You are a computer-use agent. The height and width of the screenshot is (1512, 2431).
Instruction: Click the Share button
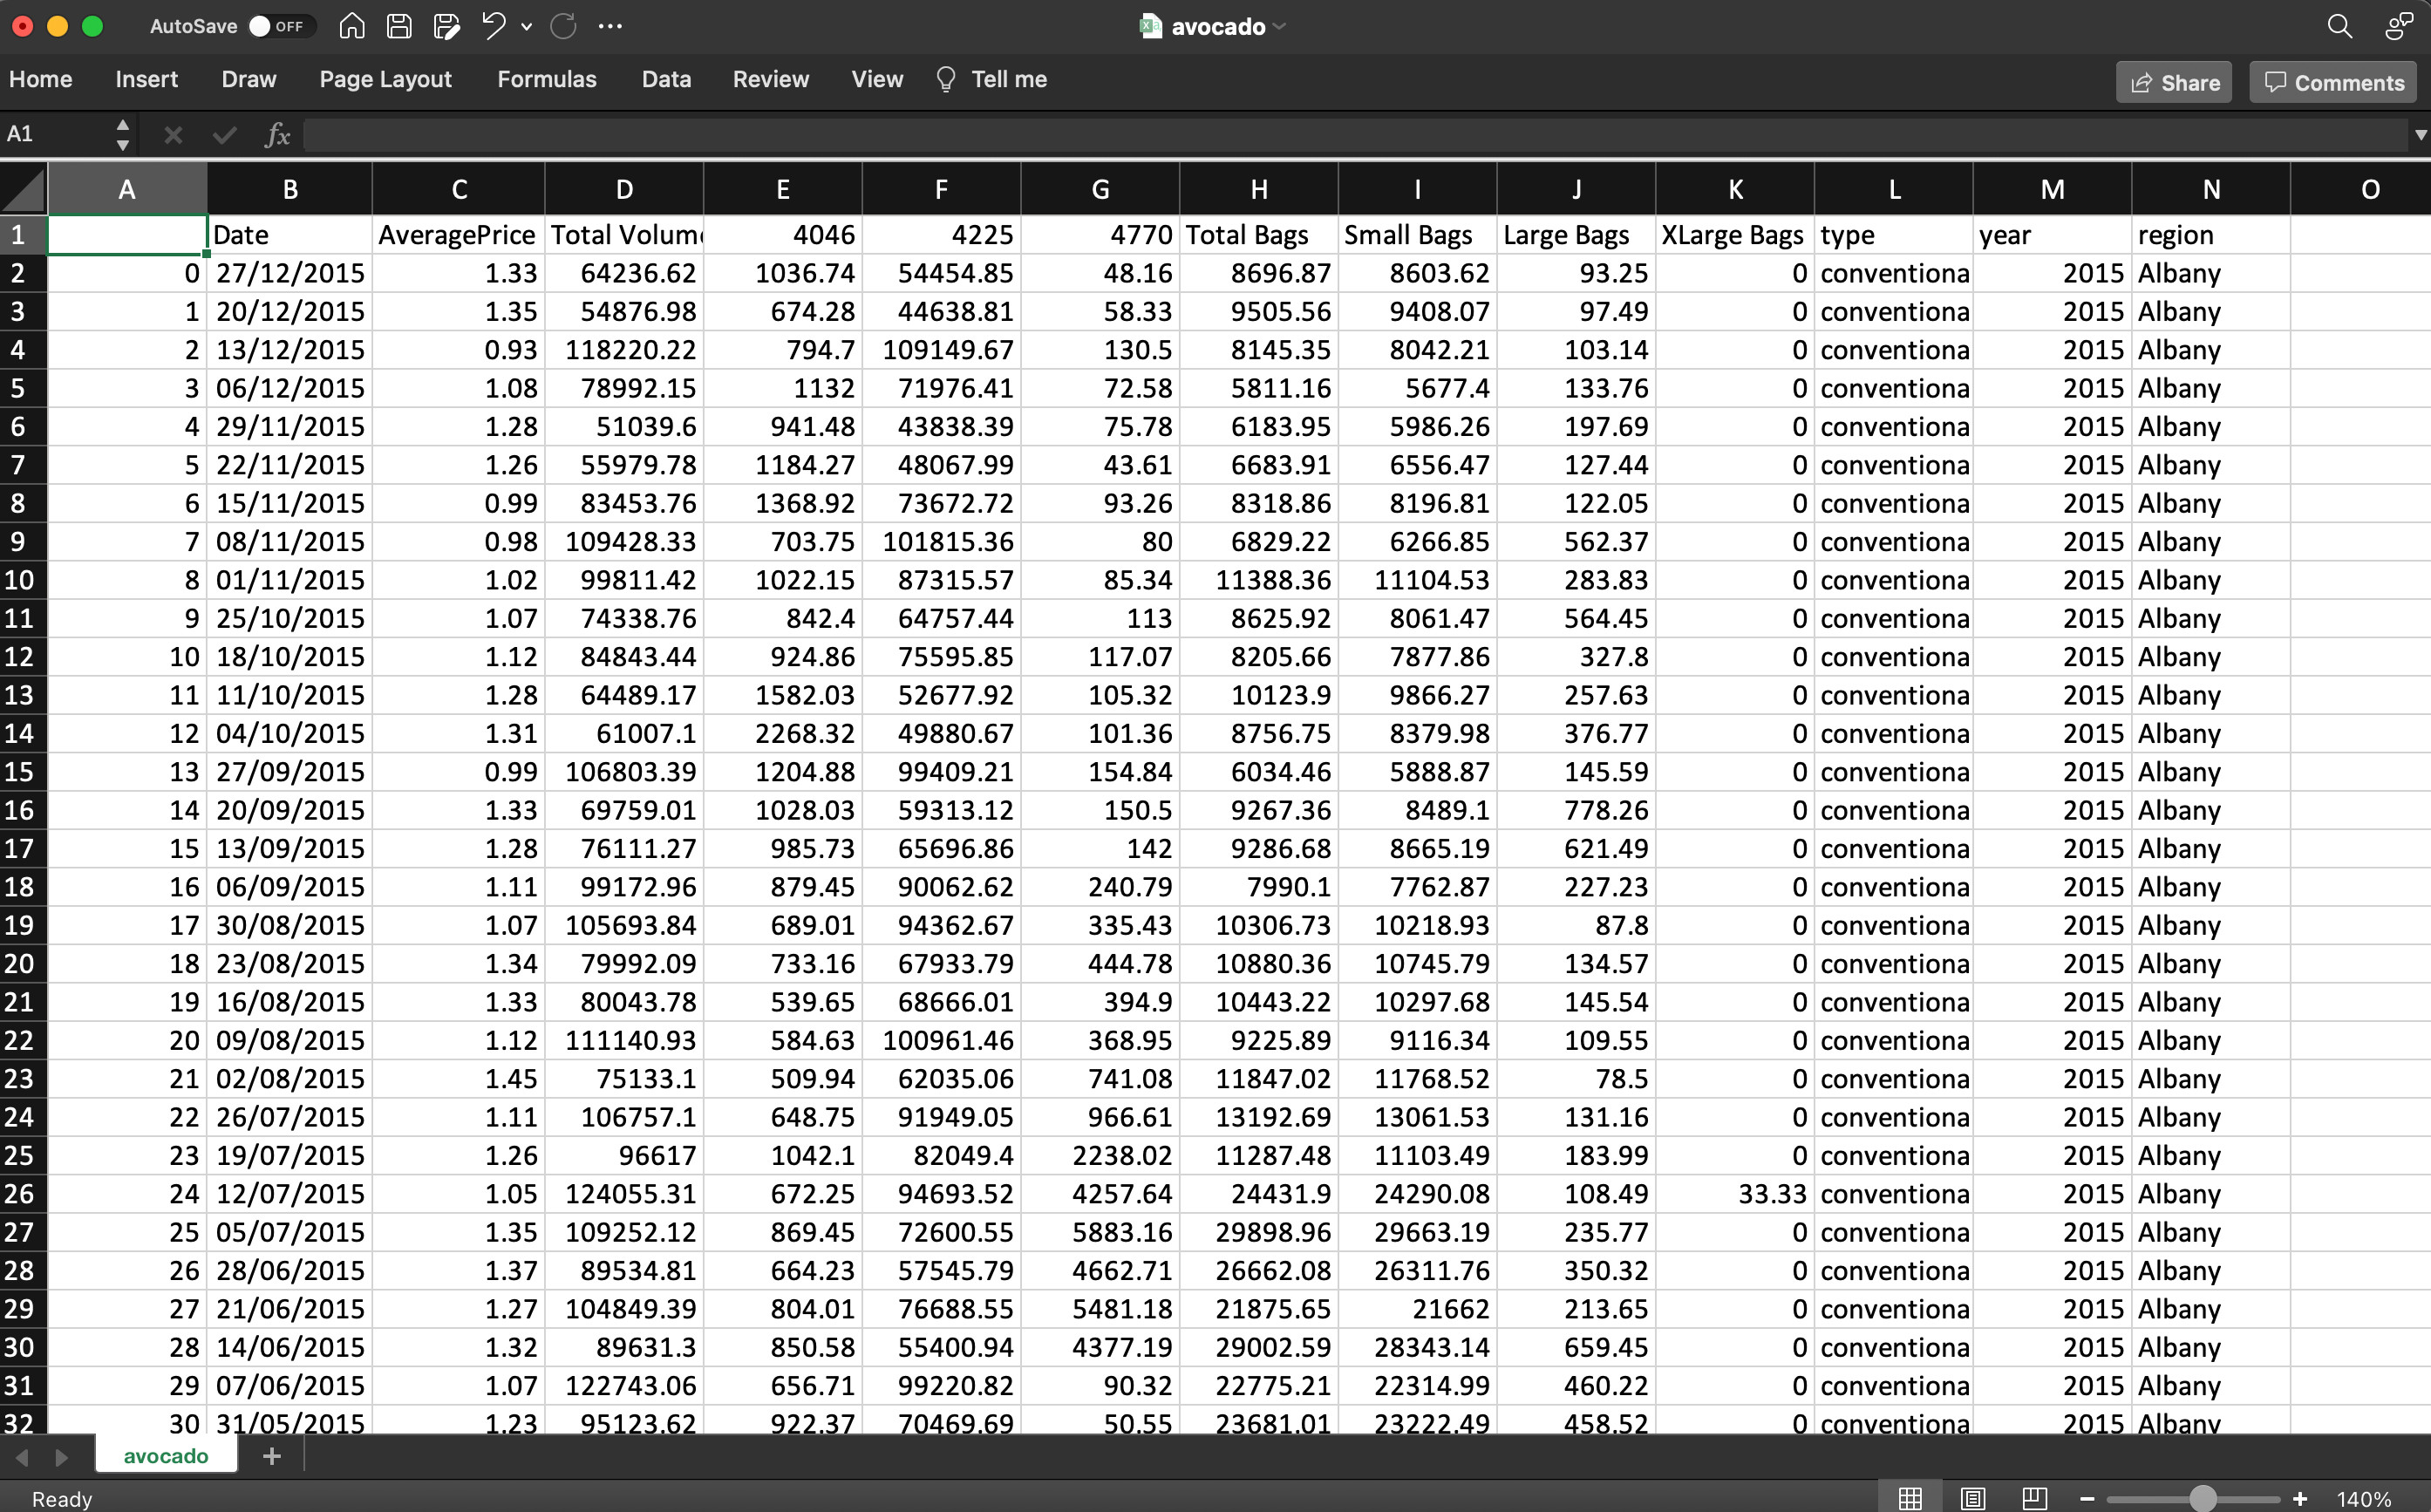[2174, 83]
